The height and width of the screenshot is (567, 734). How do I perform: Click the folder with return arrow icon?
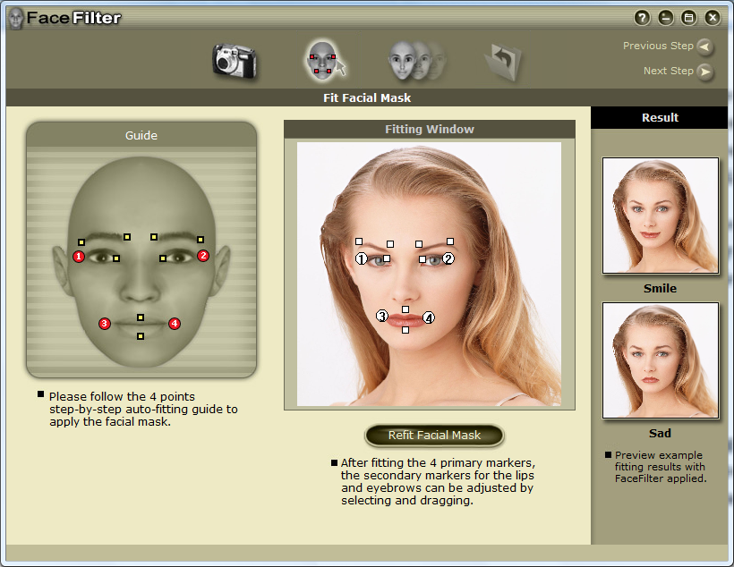point(503,62)
